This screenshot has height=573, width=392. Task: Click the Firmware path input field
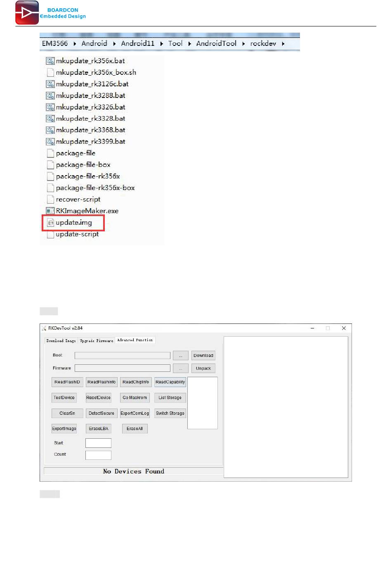123,368
